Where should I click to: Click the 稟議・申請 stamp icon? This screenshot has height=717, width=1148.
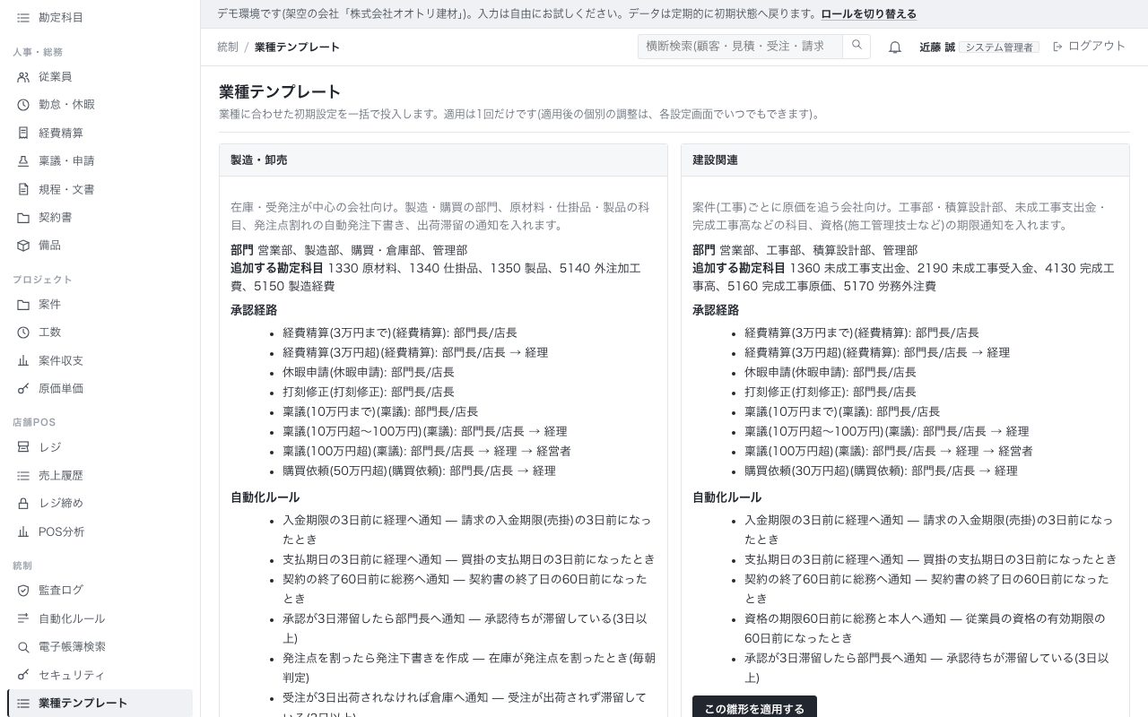(x=23, y=161)
